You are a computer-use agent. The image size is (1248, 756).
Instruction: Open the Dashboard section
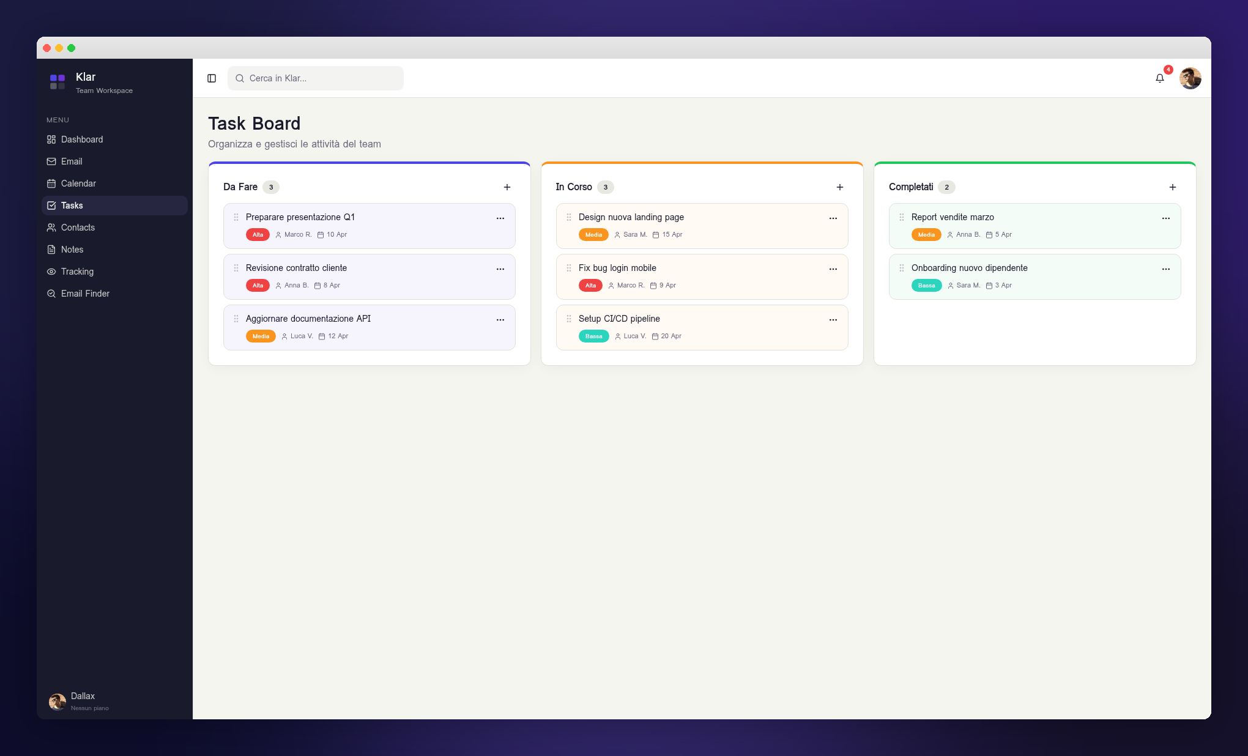tap(81, 139)
